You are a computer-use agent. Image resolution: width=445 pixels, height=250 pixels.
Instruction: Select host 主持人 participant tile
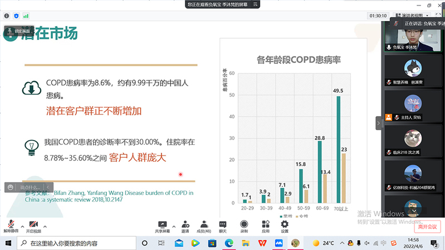click(413, 106)
